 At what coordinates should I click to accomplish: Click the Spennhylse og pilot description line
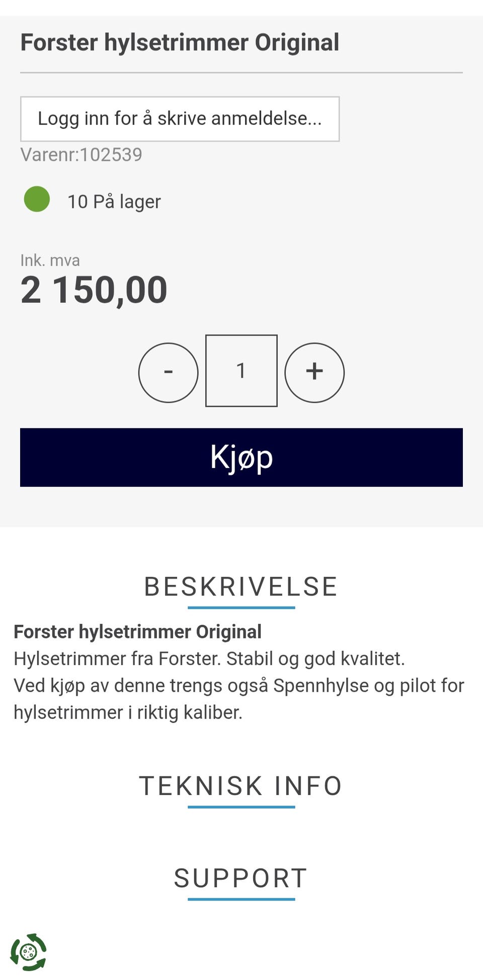pyautogui.click(x=239, y=685)
